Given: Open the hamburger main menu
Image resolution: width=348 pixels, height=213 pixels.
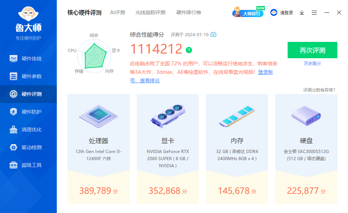Looking at the screenshot, I should pos(314,13).
